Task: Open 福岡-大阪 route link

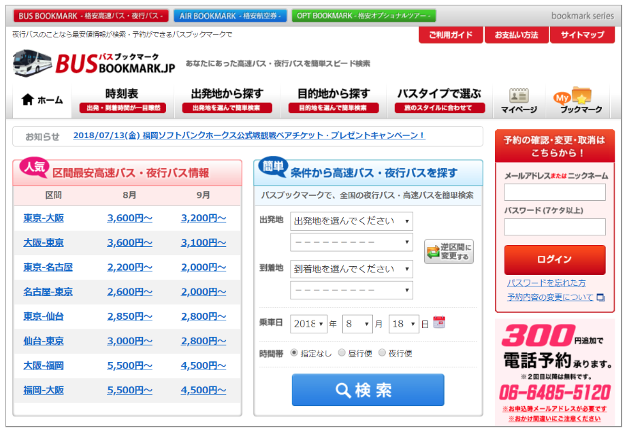Action: tap(44, 390)
